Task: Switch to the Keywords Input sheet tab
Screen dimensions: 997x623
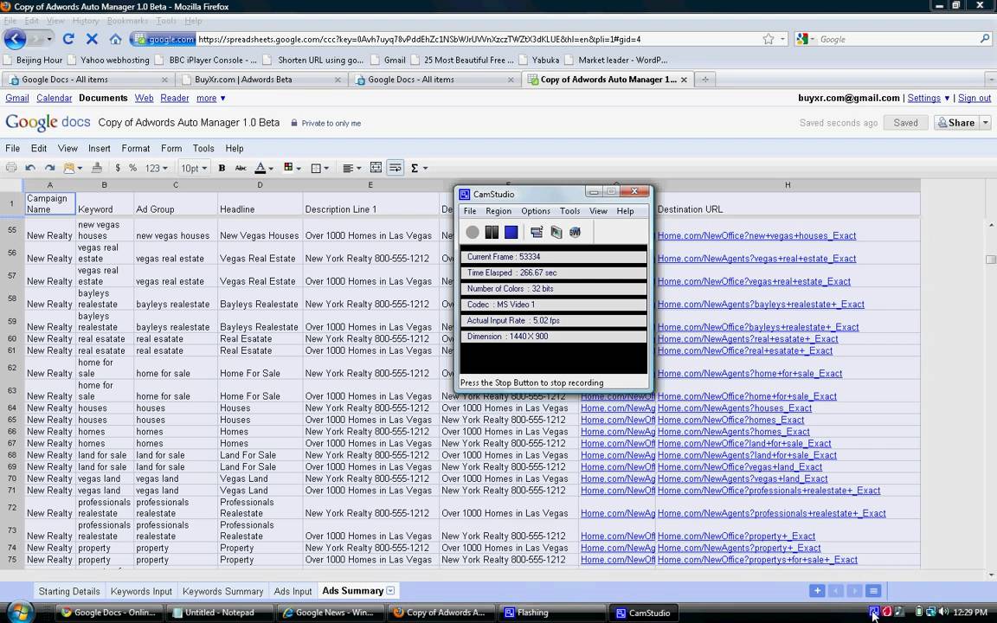Action: (141, 591)
